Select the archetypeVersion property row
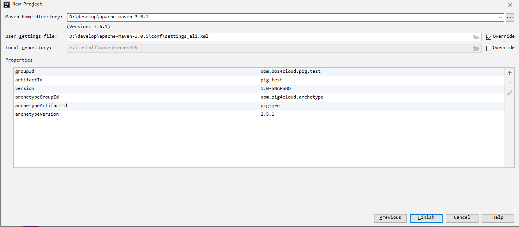The width and height of the screenshot is (519, 227). [x=259, y=114]
